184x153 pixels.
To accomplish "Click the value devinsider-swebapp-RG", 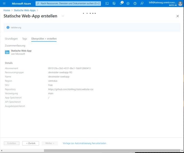I will click(x=60, y=72).
